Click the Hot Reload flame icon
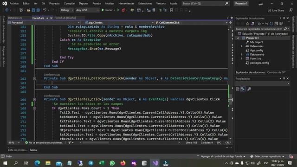297x167 pixels. (123, 10)
